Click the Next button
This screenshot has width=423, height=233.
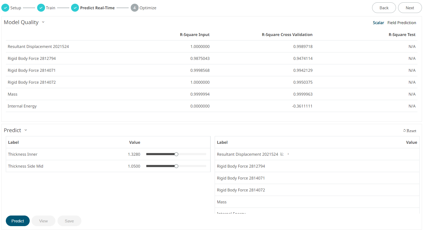[x=409, y=8]
